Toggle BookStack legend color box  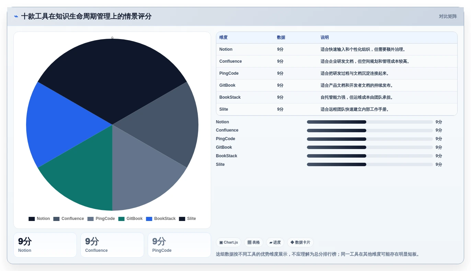pos(149,219)
